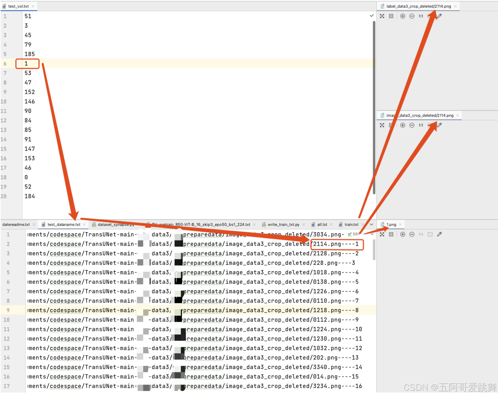Viewport: 498px width, 396px height.
Task: Fit 1.png zoom to window
Action: 430,234
